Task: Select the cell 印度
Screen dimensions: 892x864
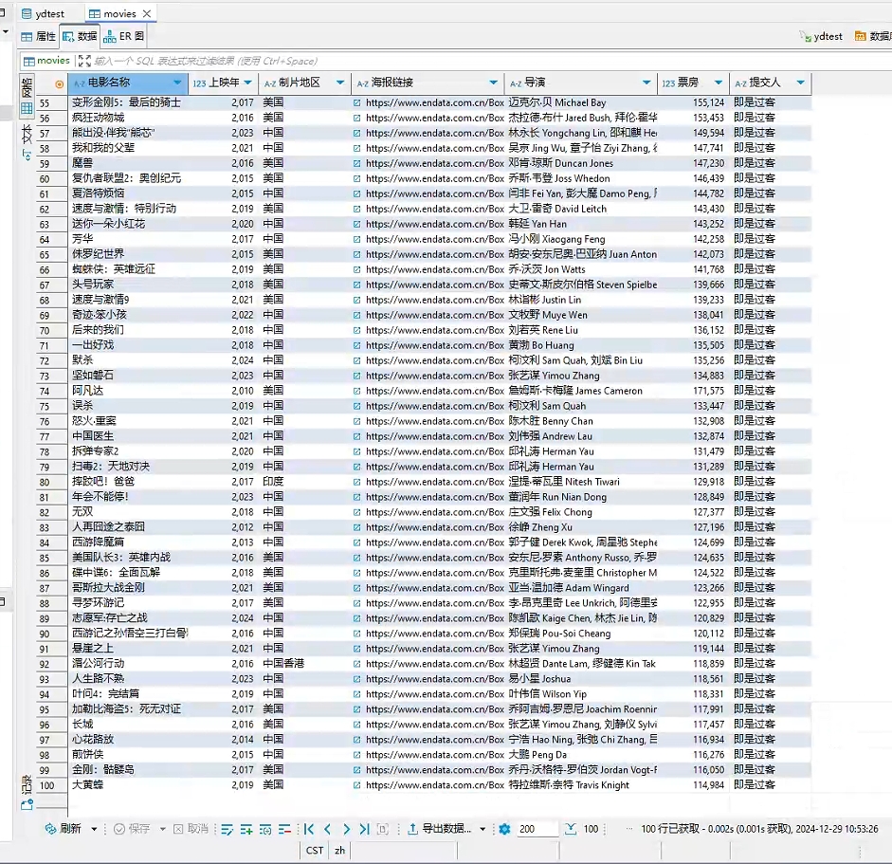Action: click(305, 482)
